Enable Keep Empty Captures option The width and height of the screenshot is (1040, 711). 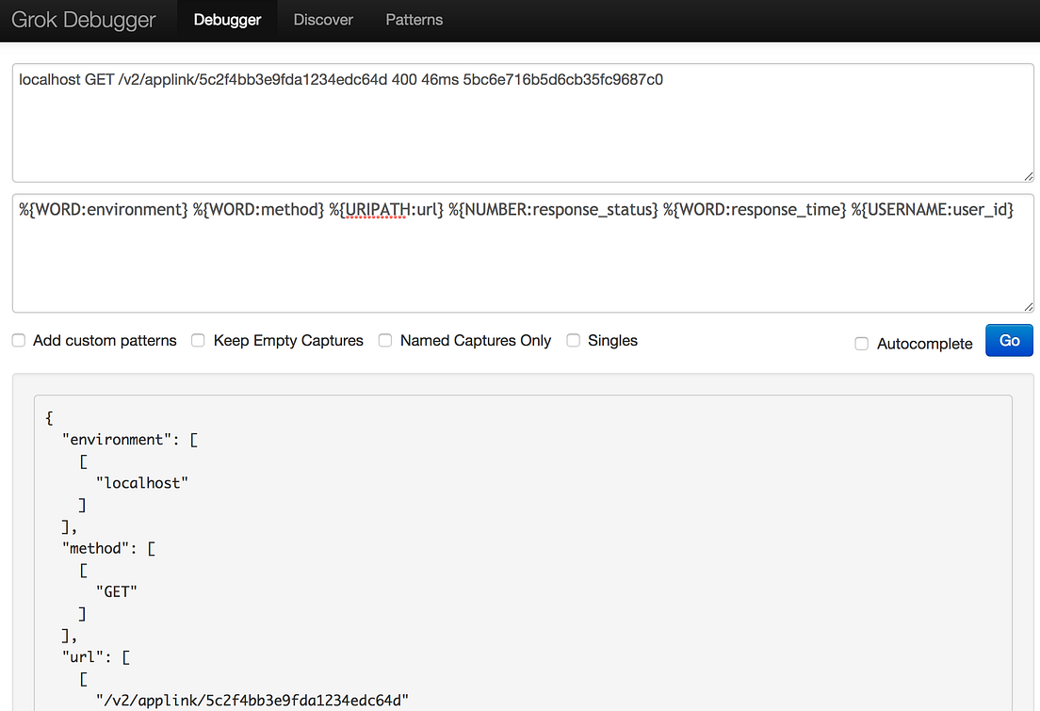click(198, 340)
